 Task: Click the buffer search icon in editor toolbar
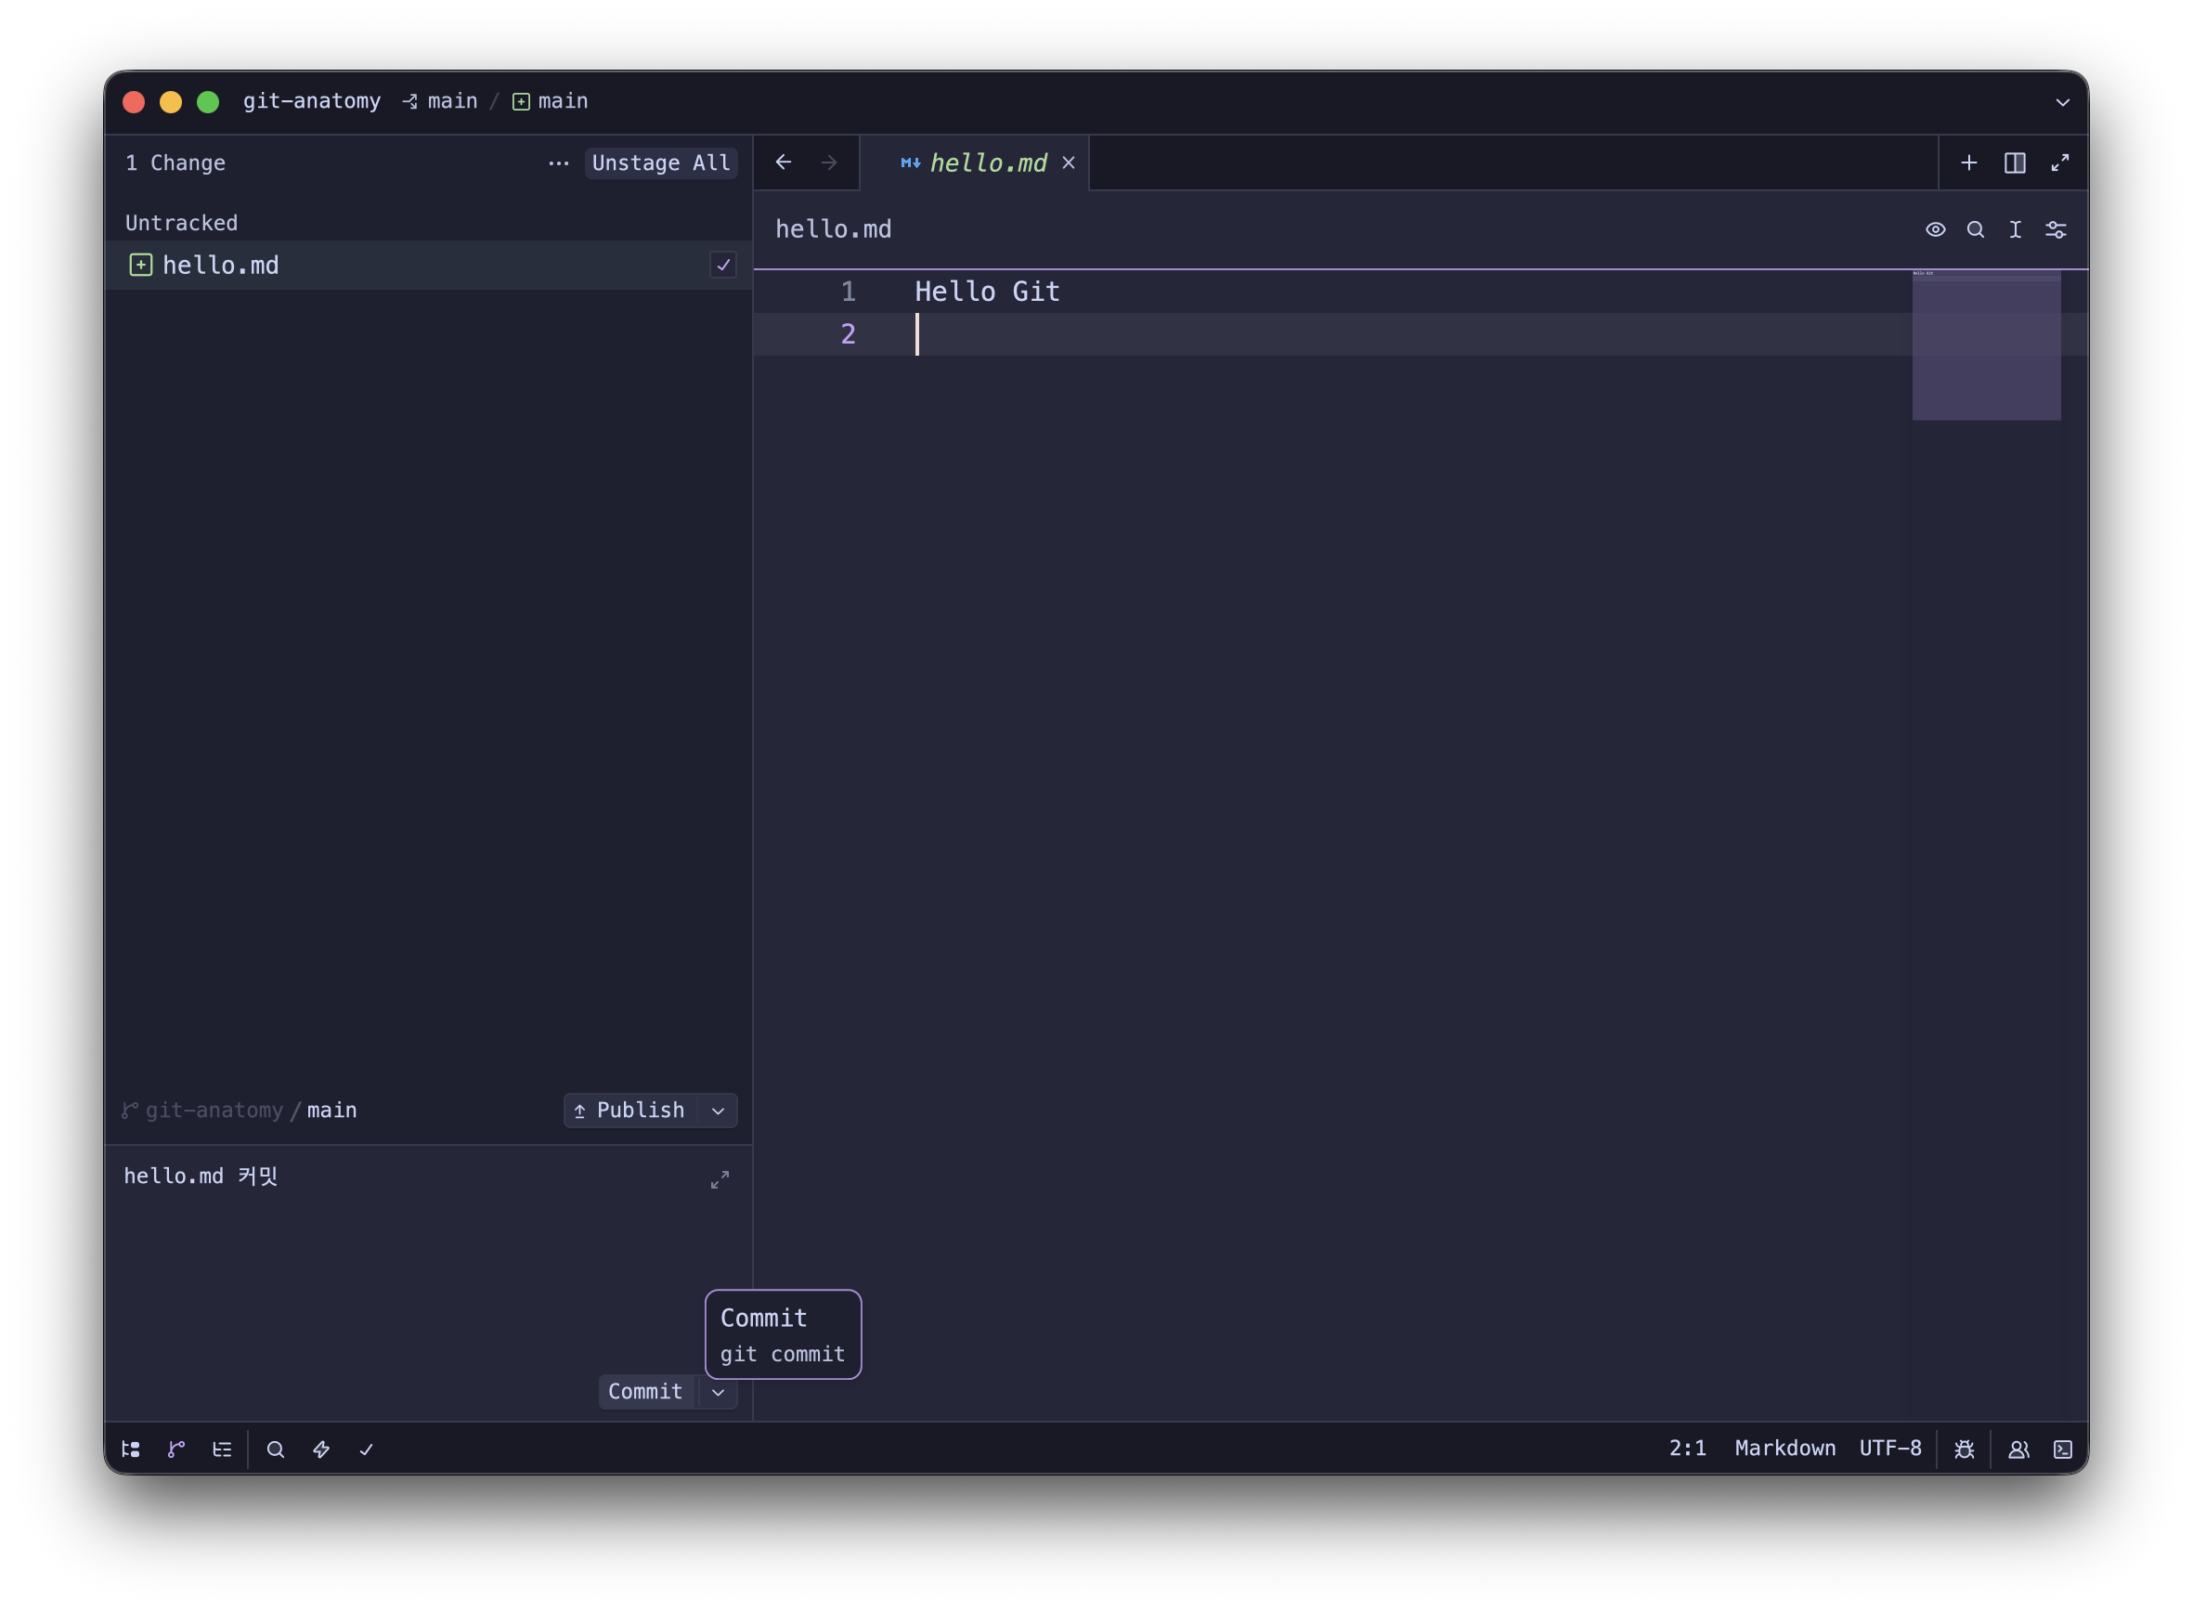click(1976, 229)
